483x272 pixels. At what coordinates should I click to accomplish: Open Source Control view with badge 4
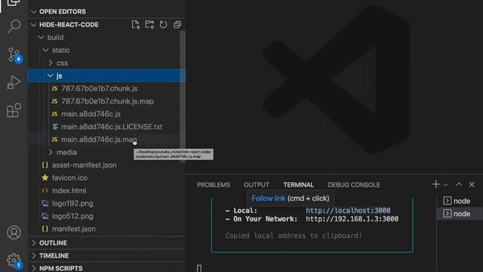point(14,55)
